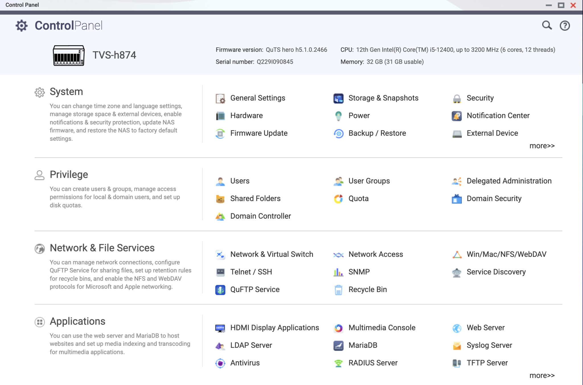Click the SNMP bar-chart icon
The height and width of the screenshot is (385, 583).
tap(338, 272)
